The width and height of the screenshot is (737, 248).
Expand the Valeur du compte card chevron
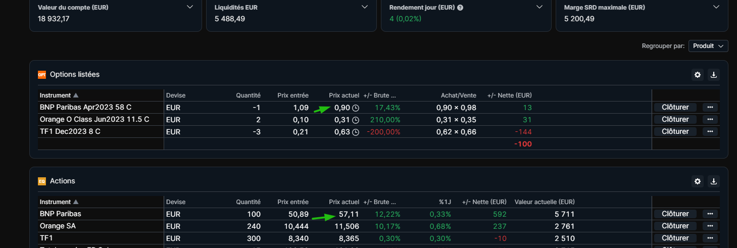pos(190,7)
